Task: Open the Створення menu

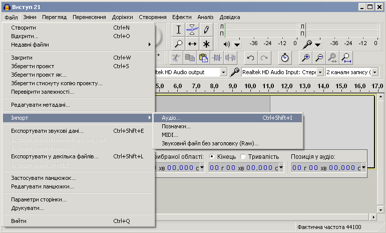Action: (153, 17)
